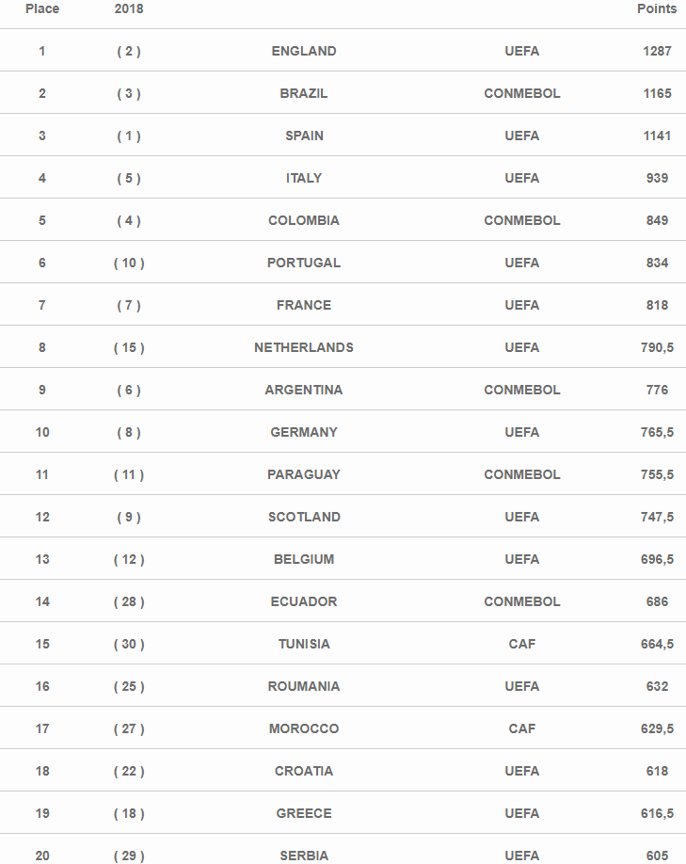Click the CONMEBOL label beside Ecuador

point(522,601)
